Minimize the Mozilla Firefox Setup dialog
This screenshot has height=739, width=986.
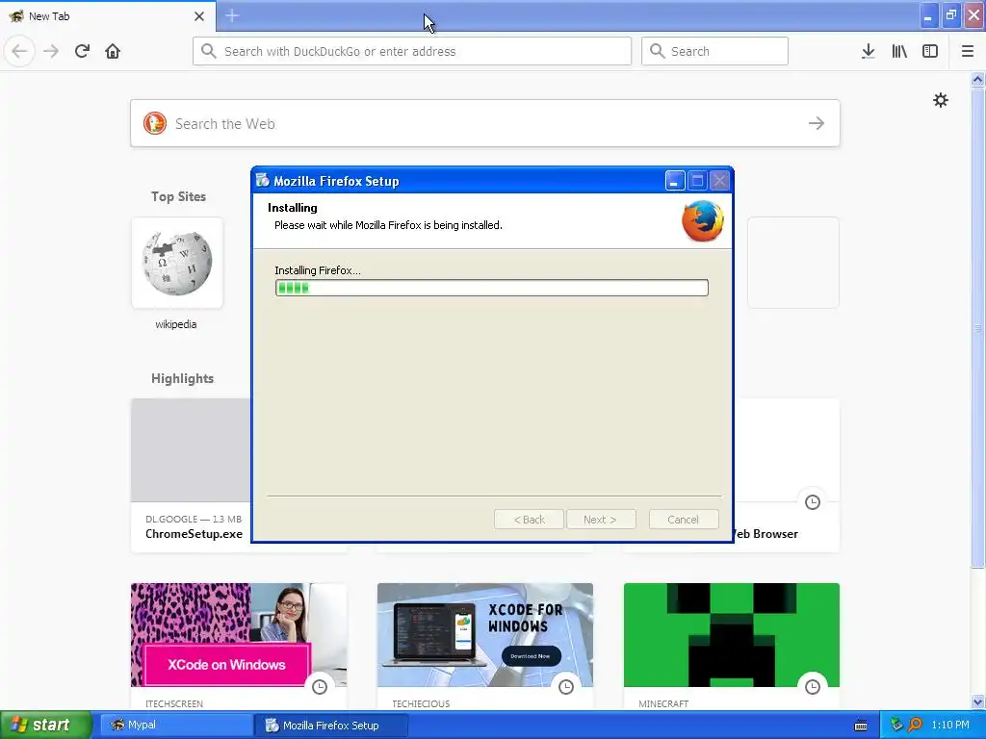pyautogui.click(x=675, y=181)
